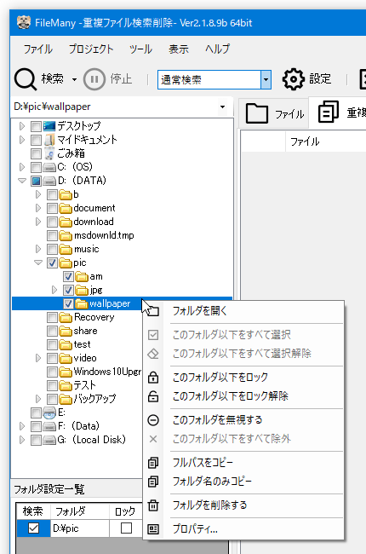
Task: Collapse the D: (DATA) tree node
Action: tap(22, 181)
